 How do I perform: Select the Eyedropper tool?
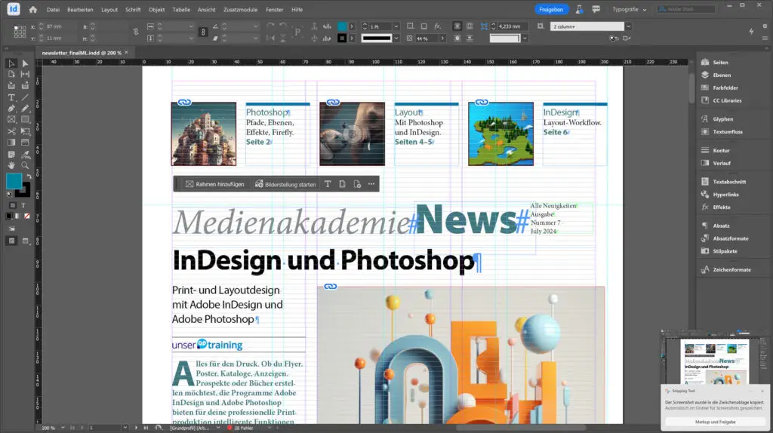click(x=25, y=155)
